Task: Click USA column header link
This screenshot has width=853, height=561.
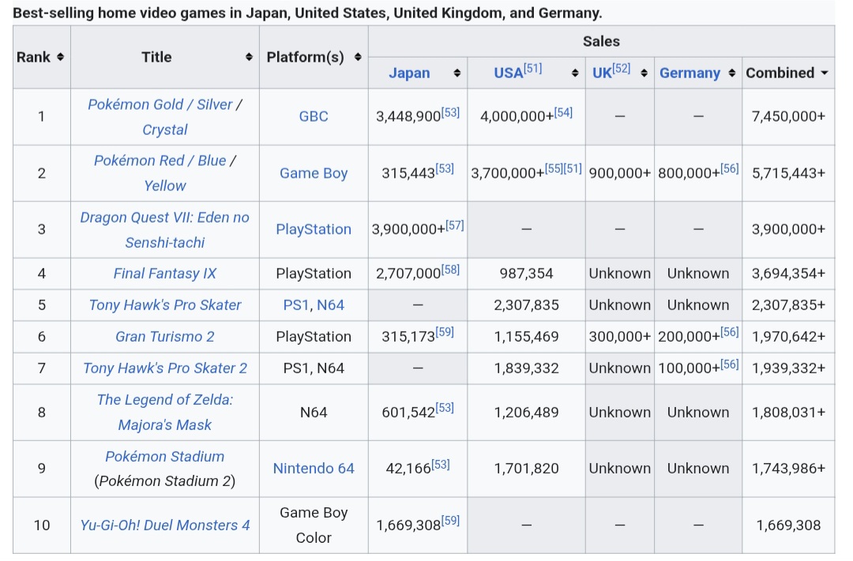Action: pos(508,73)
